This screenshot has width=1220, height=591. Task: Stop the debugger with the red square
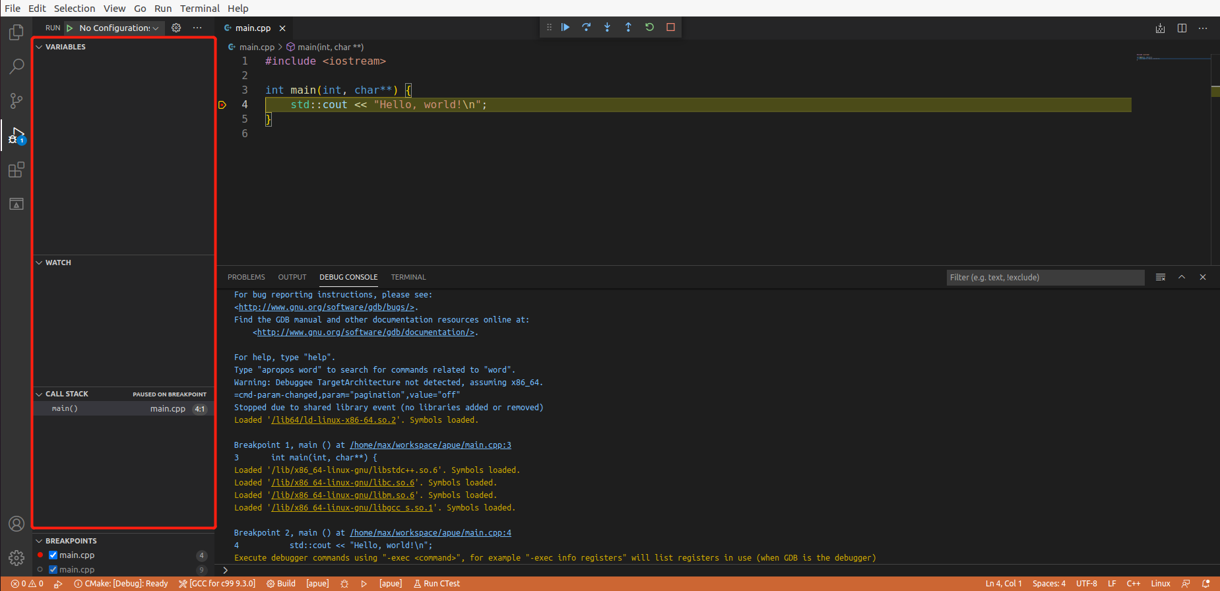[670, 27]
